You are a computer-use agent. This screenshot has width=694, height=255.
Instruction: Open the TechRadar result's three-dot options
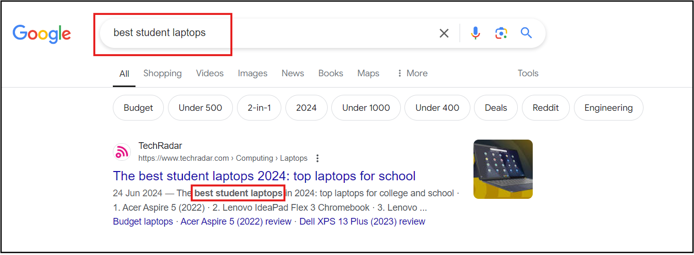[x=317, y=158]
